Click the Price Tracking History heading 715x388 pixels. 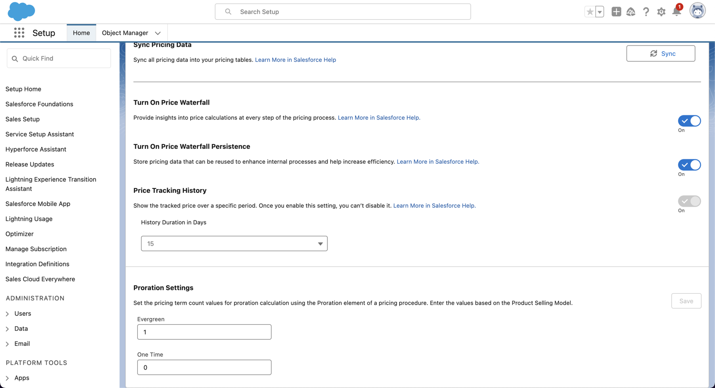point(170,190)
